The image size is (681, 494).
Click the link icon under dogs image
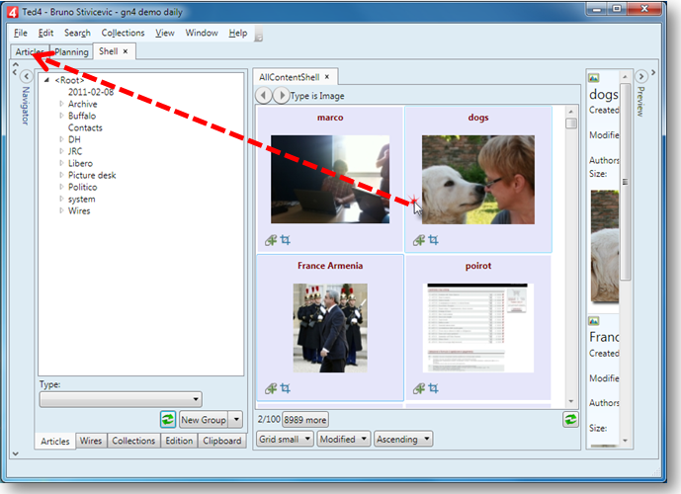pos(419,240)
